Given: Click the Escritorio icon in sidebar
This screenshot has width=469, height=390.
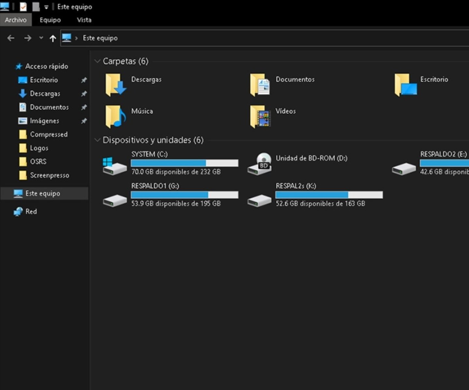Looking at the screenshot, I should pyautogui.click(x=22, y=80).
